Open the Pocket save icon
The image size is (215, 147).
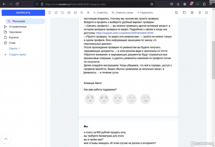tap(171, 4)
